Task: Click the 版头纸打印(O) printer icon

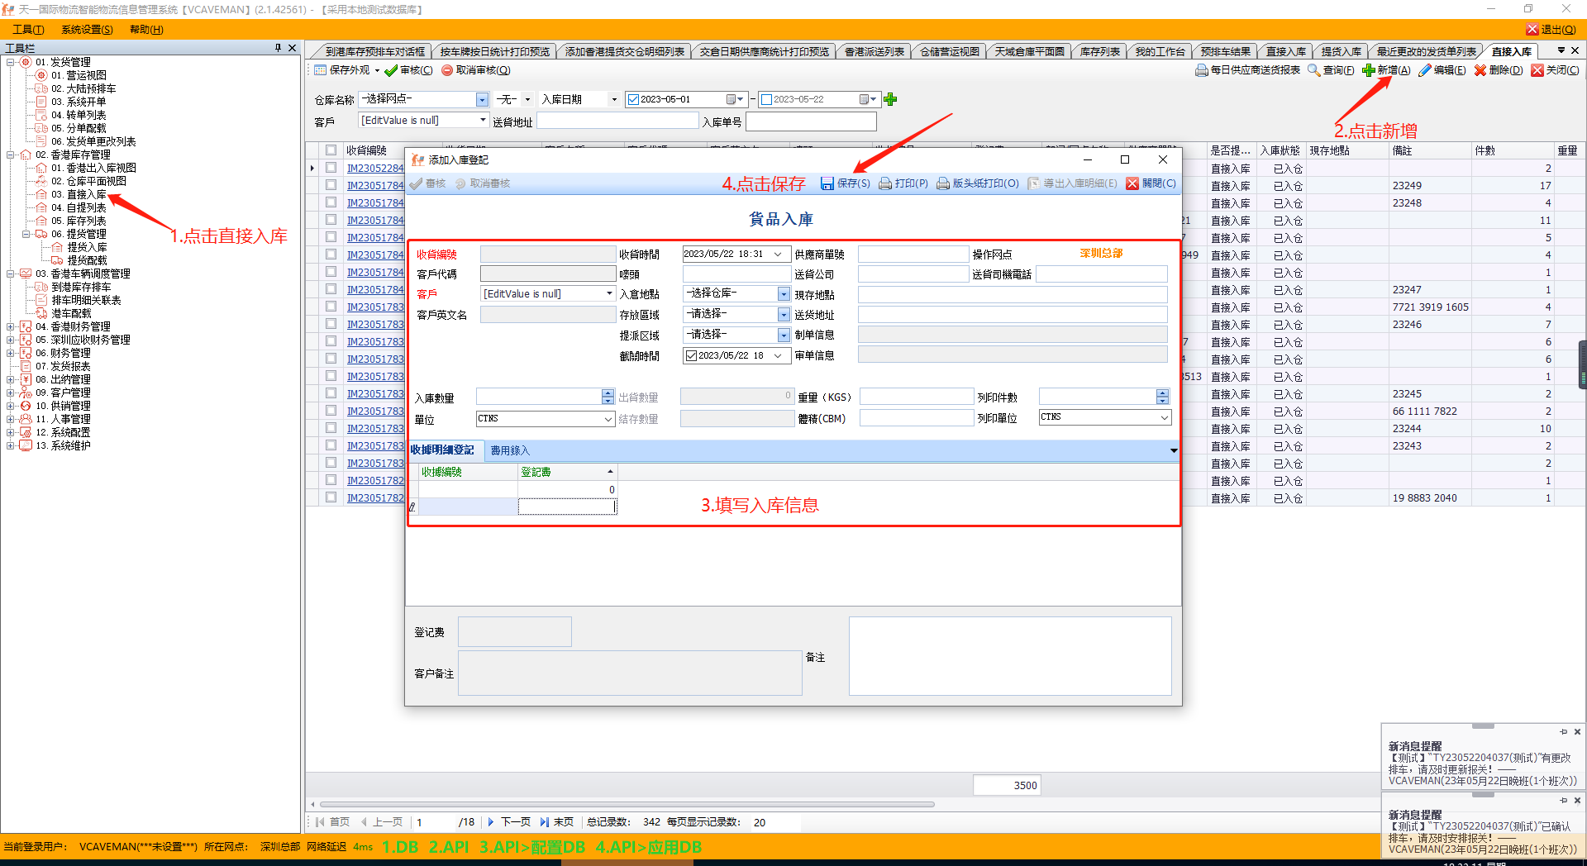Action: (943, 183)
